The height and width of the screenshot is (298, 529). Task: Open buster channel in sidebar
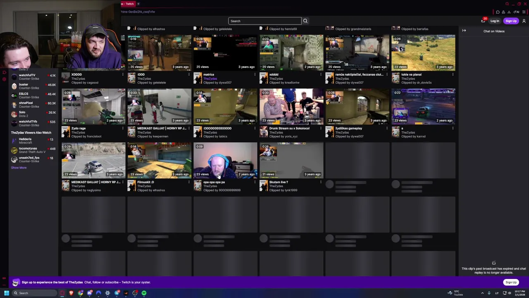(x=33, y=86)
